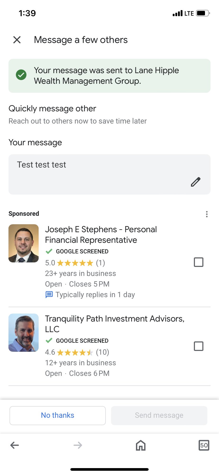Image resolution: width=219 pixels, height=475 pixels.
Task: Open Tranquility Path Investment Advisors listing title
Action: (x=115, y=324)
